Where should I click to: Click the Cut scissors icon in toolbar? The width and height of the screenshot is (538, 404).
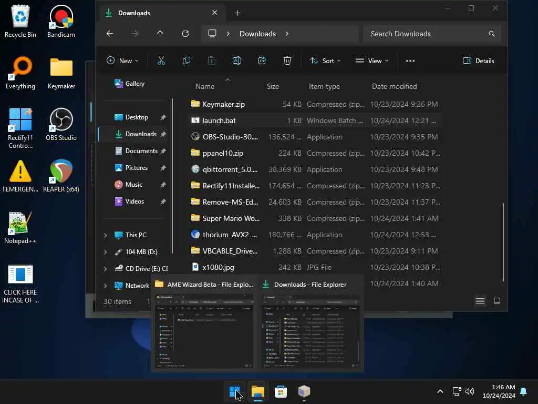(x=161, y=61)
